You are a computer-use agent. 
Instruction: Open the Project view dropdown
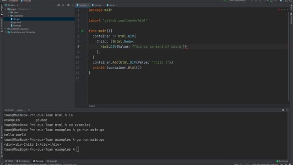click(x=11, y=5)
